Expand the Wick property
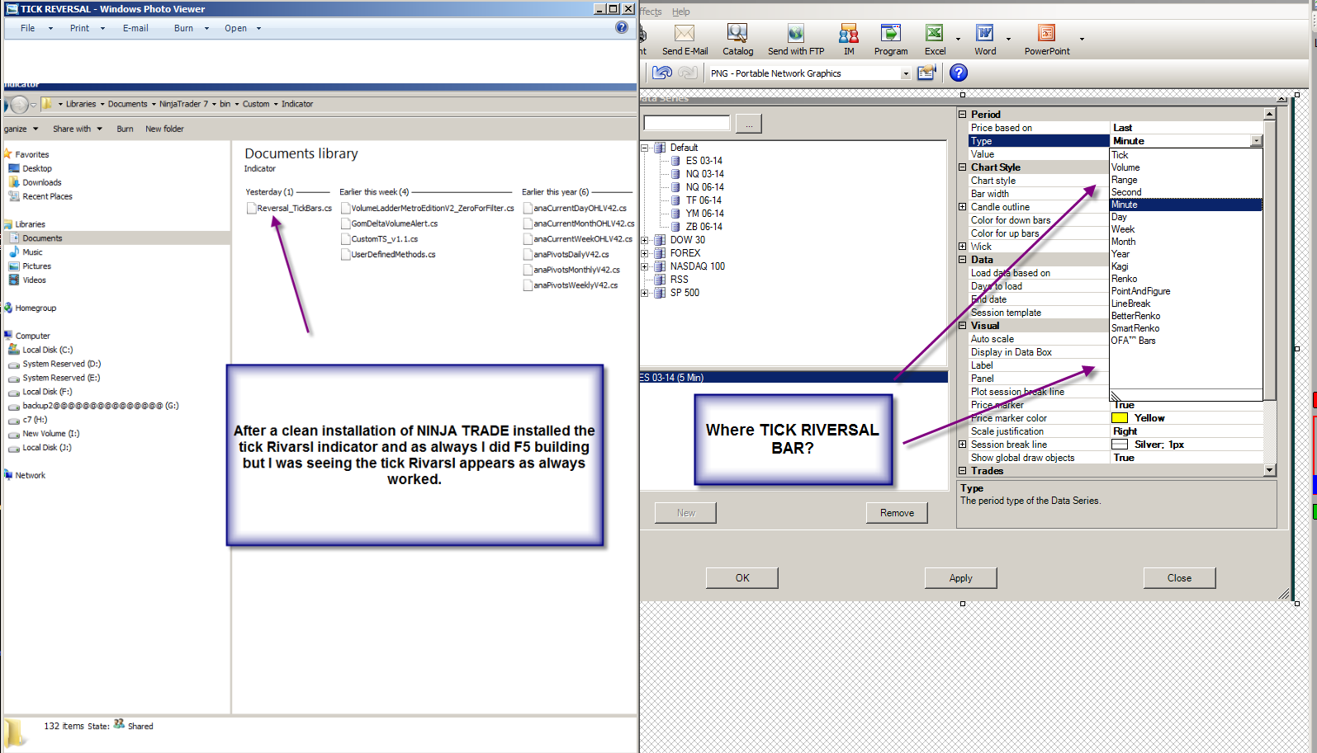The width and height of the screenshot is (1317, 753). [x=962, y=247]
